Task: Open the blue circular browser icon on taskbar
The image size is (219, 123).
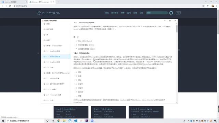Action: (x=70, y=121)
